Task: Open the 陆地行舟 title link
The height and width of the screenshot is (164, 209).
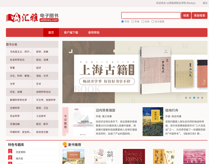Action: [x=172, y=110]
